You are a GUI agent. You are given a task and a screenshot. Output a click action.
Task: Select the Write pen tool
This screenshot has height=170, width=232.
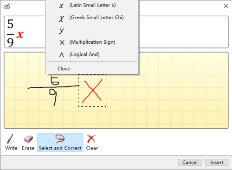pos(11,142)
